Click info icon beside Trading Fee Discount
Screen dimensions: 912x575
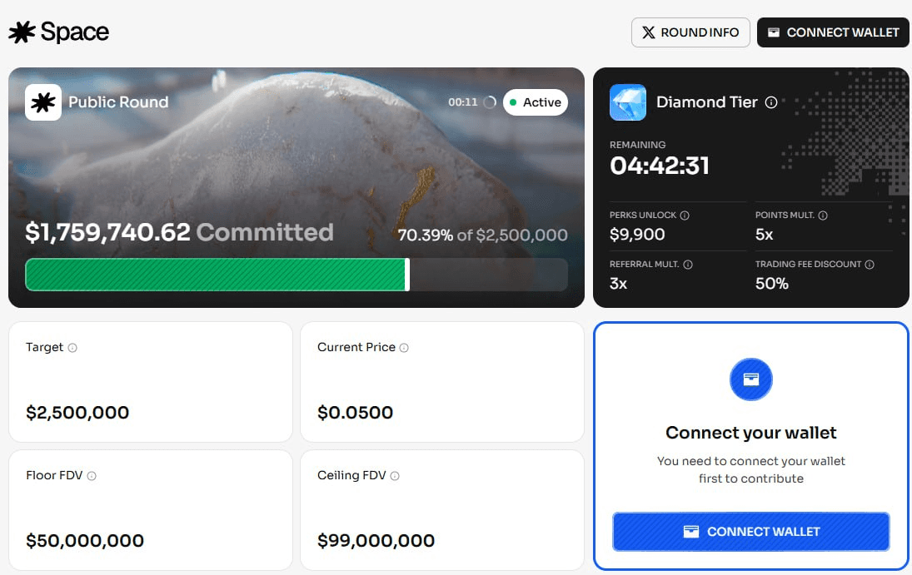point(870,265)
